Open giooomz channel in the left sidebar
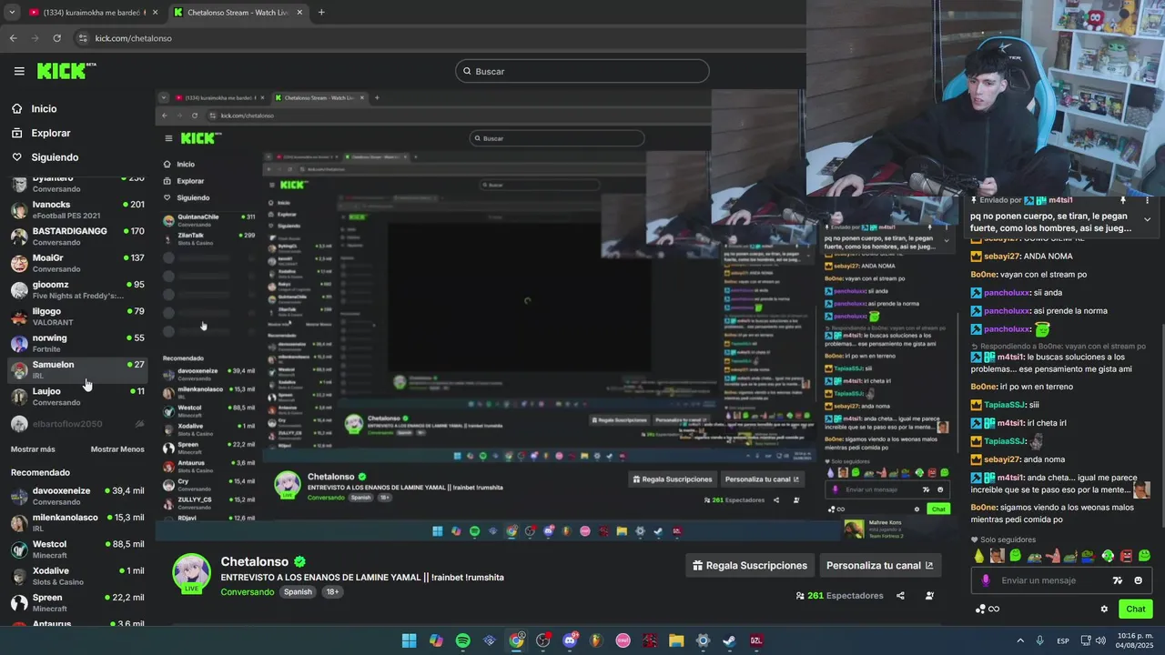This screenshot has height=655, width=1165. 77,290
